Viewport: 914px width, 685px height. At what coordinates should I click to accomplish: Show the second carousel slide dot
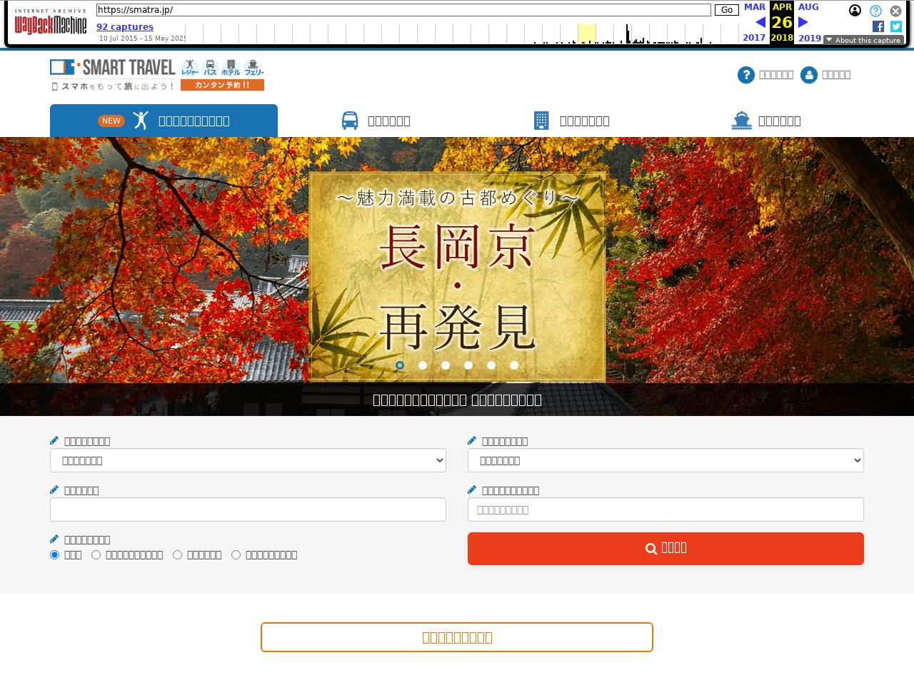pos(423,365)
